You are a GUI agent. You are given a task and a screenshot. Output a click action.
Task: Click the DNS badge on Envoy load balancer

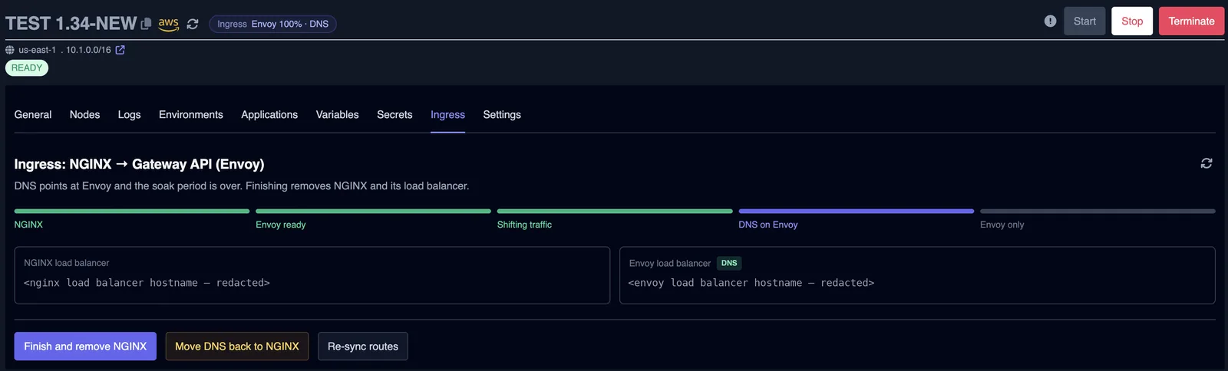click(729, 263)
